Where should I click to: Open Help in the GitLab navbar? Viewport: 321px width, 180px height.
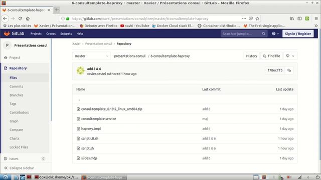pyautogui.click(x=80, y=33)
